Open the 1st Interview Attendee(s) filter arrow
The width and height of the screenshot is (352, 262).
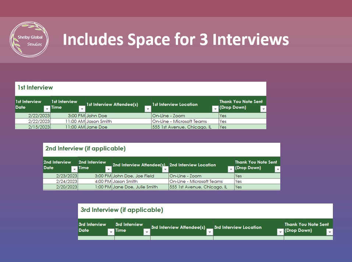pyautogui.click(x=147, y=108)
